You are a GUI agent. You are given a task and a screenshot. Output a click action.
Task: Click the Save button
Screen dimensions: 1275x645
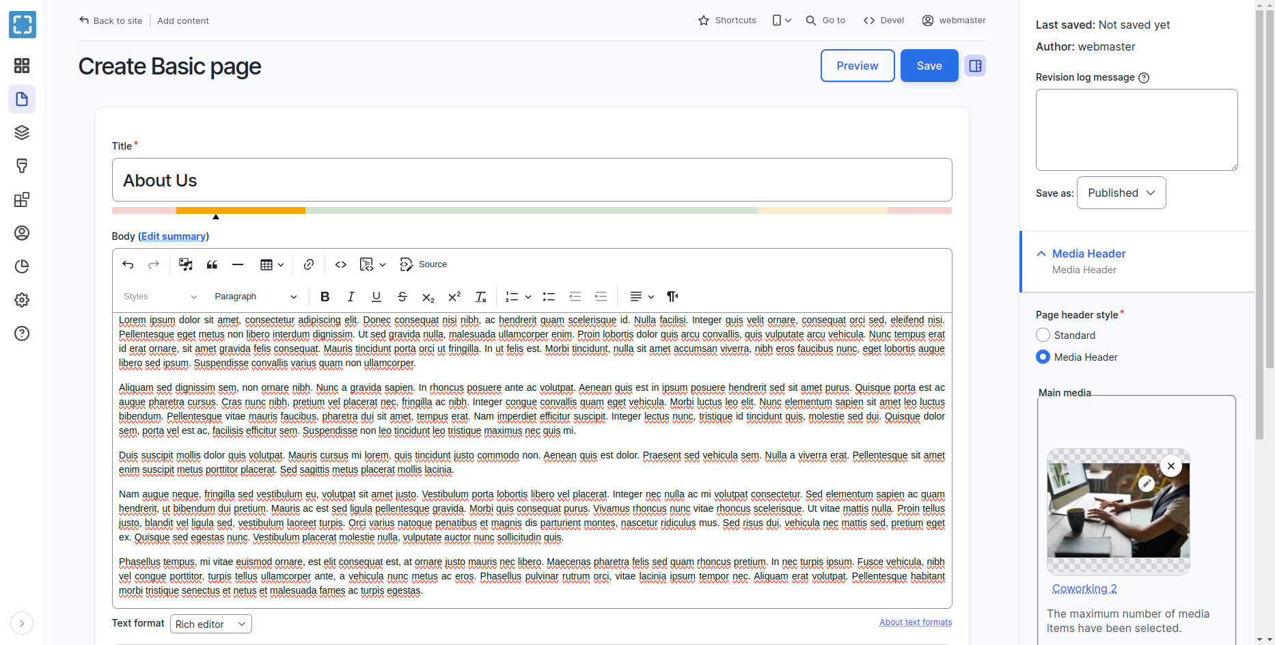(929, 66)
